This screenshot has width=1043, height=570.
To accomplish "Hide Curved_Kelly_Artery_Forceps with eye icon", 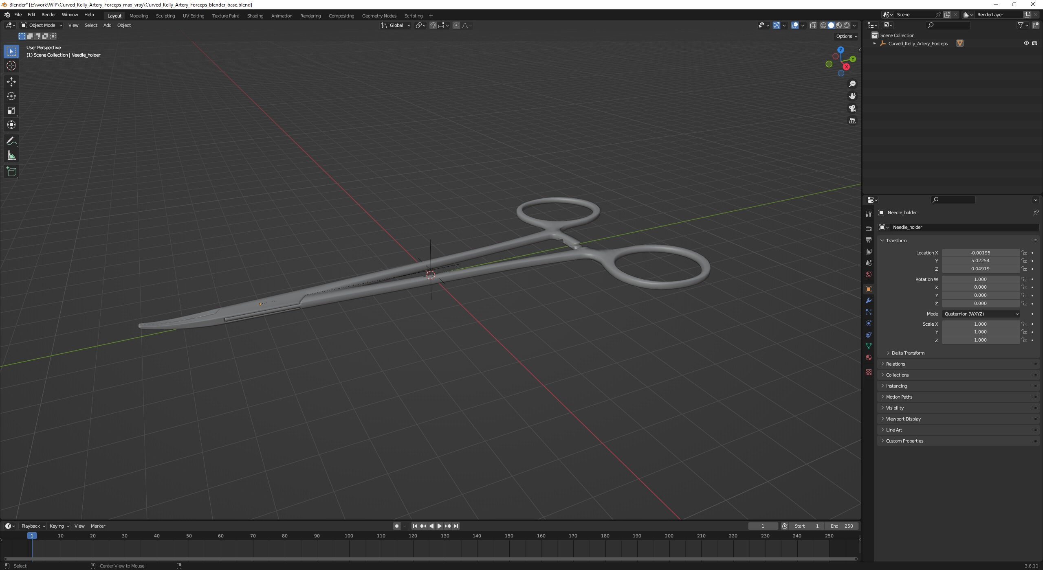I will pyautogui.click(x=1026, y=43).
